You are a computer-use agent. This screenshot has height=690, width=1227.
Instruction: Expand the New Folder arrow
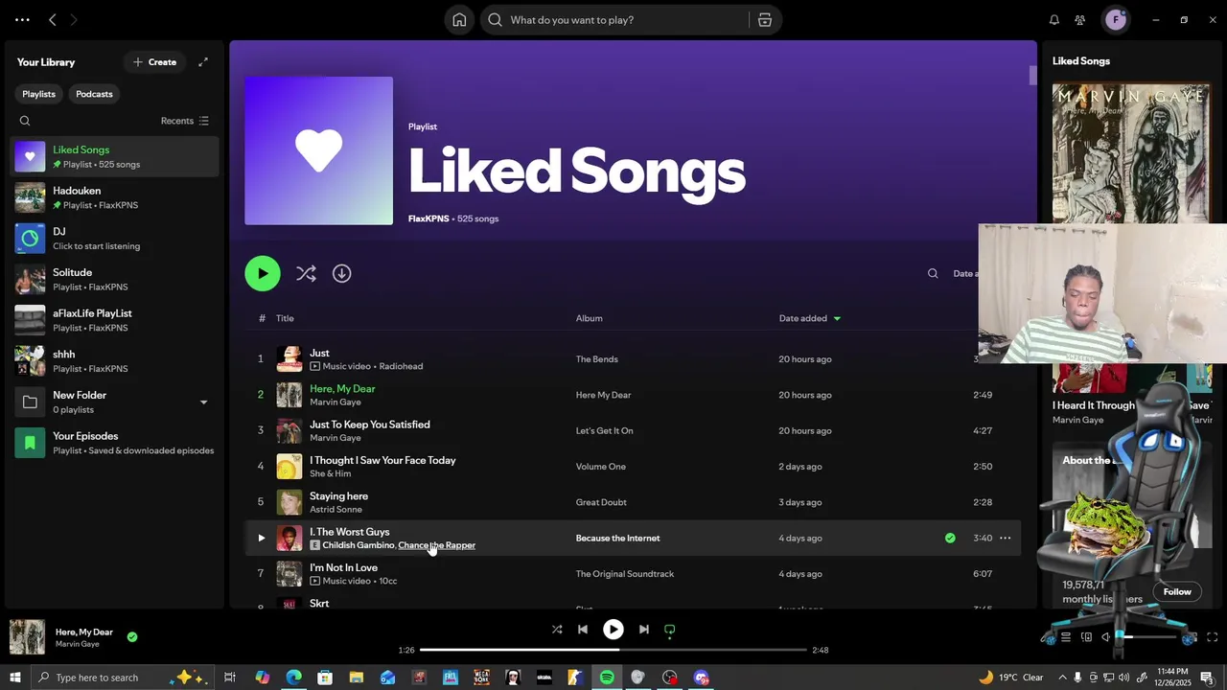(x=203, y=402)
